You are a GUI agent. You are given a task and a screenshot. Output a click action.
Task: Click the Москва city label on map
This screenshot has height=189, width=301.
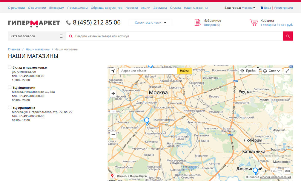tap(158, 93)
